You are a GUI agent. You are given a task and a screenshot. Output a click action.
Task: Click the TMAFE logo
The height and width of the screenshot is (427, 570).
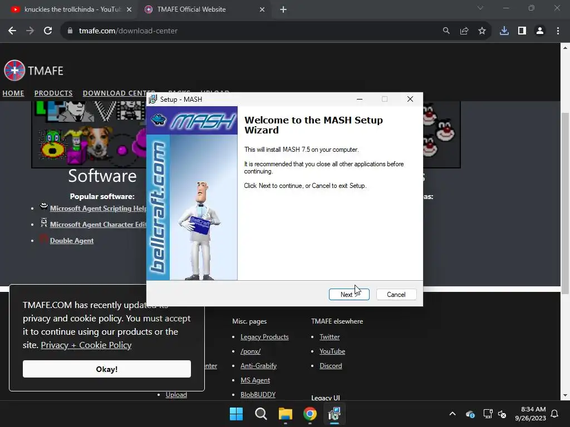(x=33, y=71)
